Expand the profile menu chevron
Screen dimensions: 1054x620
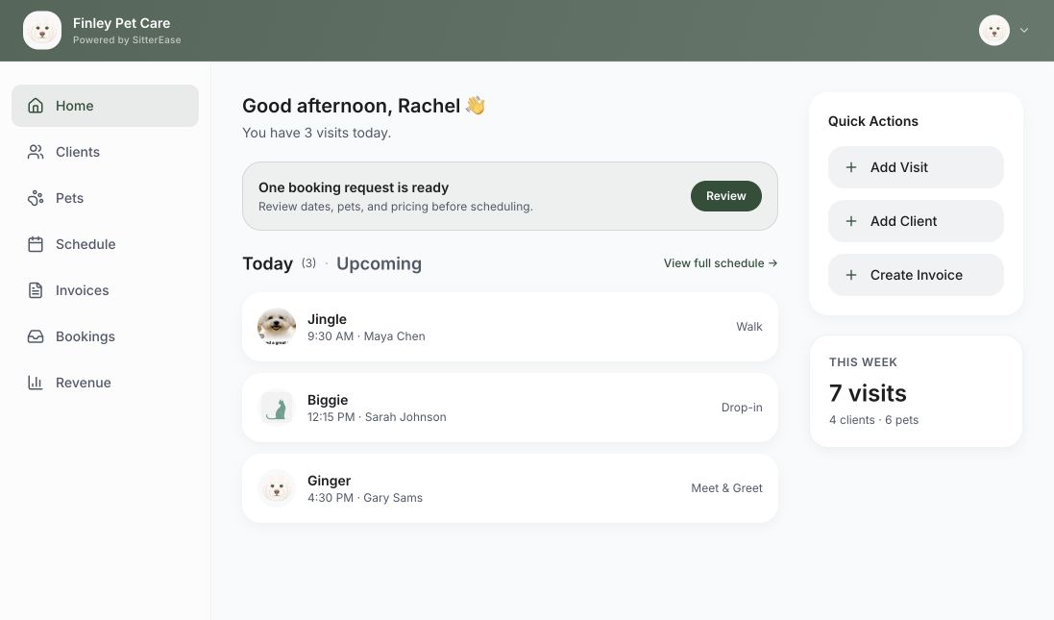coord(1024,30)
